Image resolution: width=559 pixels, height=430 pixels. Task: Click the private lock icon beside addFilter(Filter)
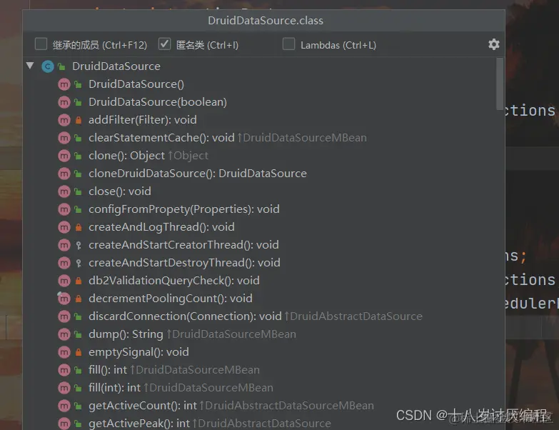[79, 120]
